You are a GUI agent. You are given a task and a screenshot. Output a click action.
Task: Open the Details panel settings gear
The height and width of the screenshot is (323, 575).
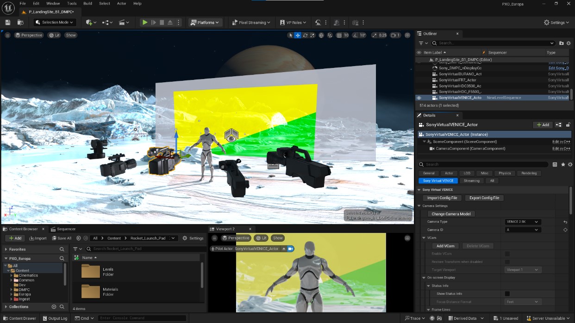tap(570, 165)
